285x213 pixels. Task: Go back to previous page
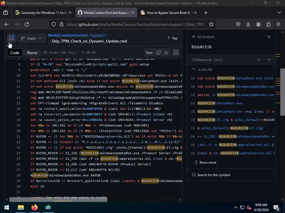[x=7, y=24]
